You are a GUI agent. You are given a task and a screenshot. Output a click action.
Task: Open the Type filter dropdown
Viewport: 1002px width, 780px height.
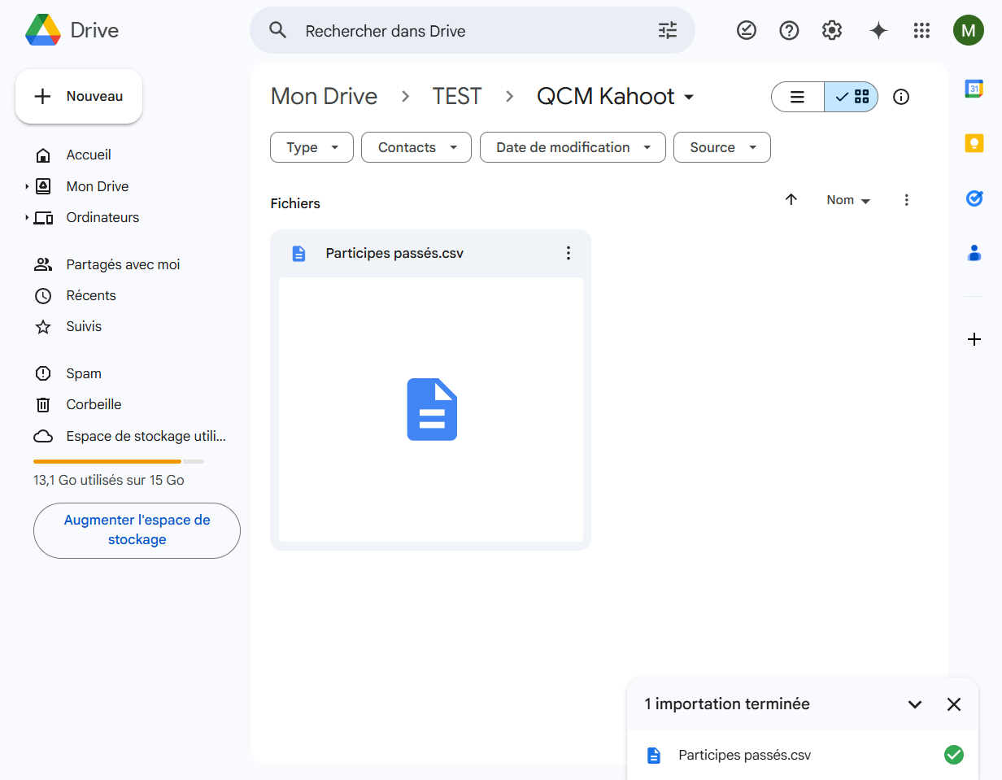pos(311,147)
